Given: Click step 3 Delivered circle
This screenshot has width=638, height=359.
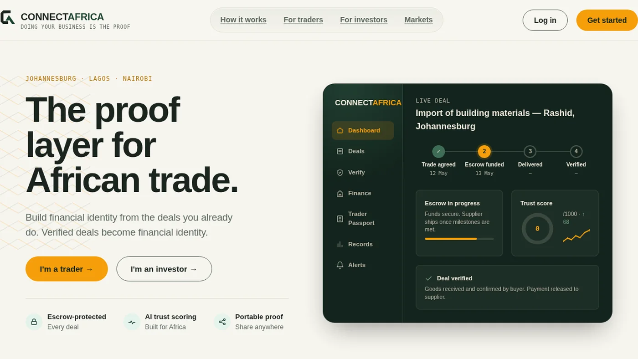Looking at the screenshot, I should (x=530, y=151).
